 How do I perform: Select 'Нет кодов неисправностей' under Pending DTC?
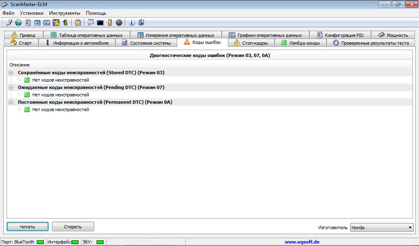pos(60,94)
